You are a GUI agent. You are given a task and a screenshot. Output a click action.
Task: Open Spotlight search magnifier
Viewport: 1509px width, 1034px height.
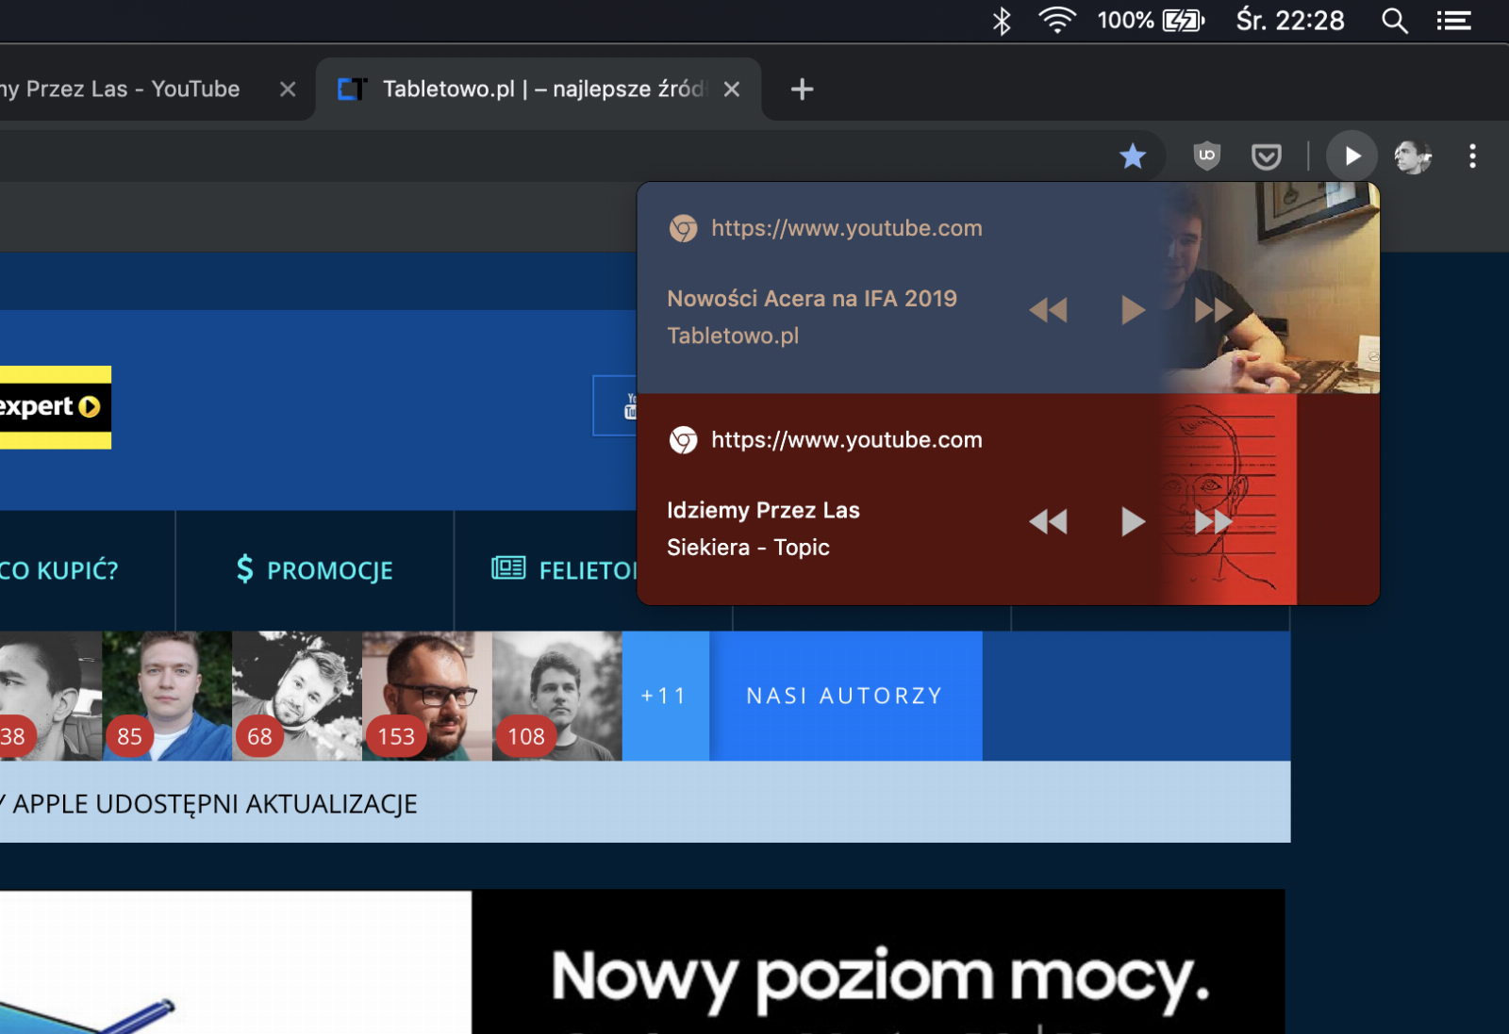(1395, 21)
